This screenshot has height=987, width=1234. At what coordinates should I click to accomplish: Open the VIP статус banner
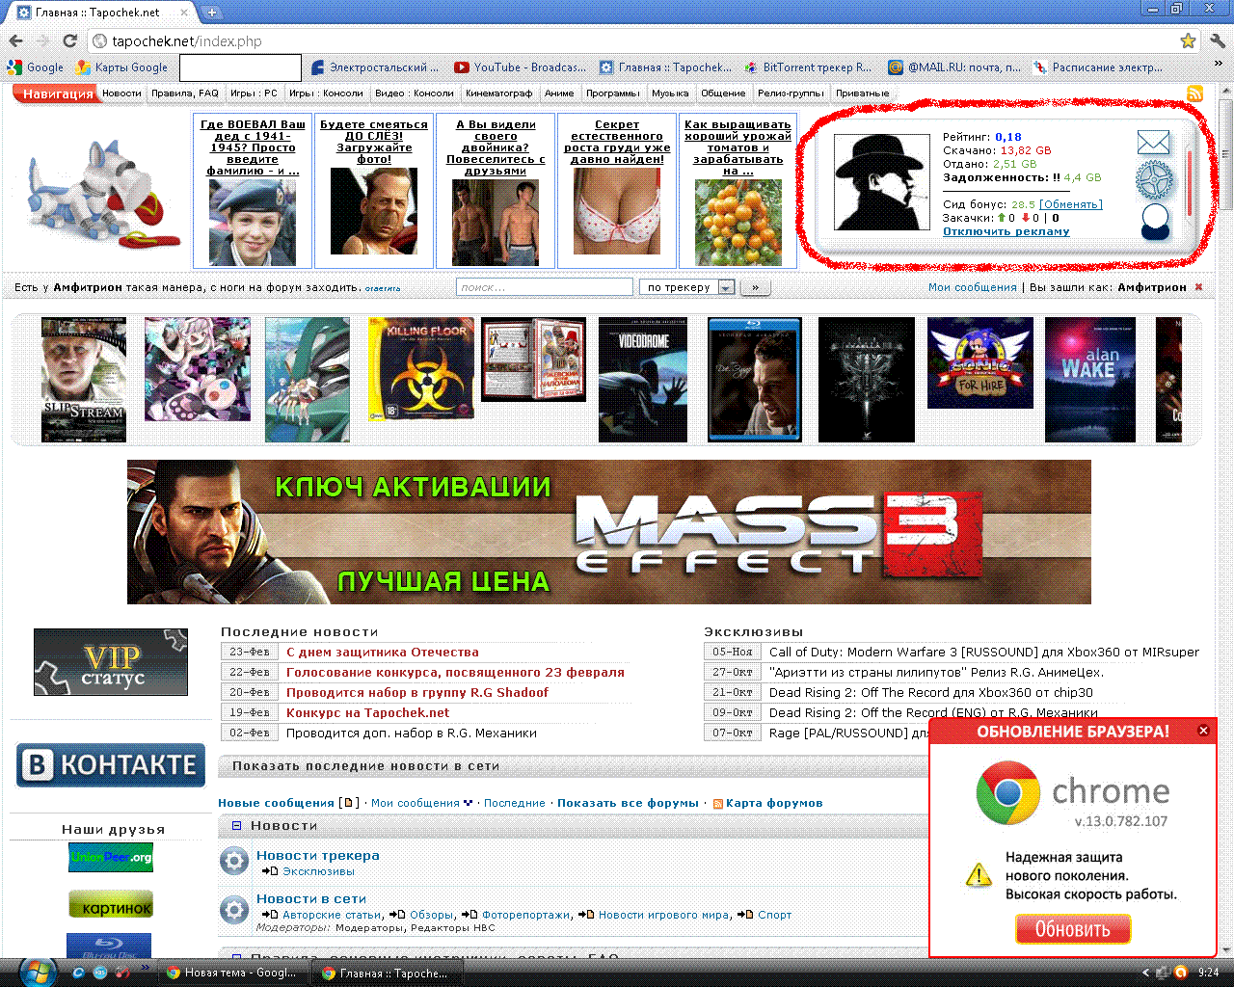tap(111, 662)
